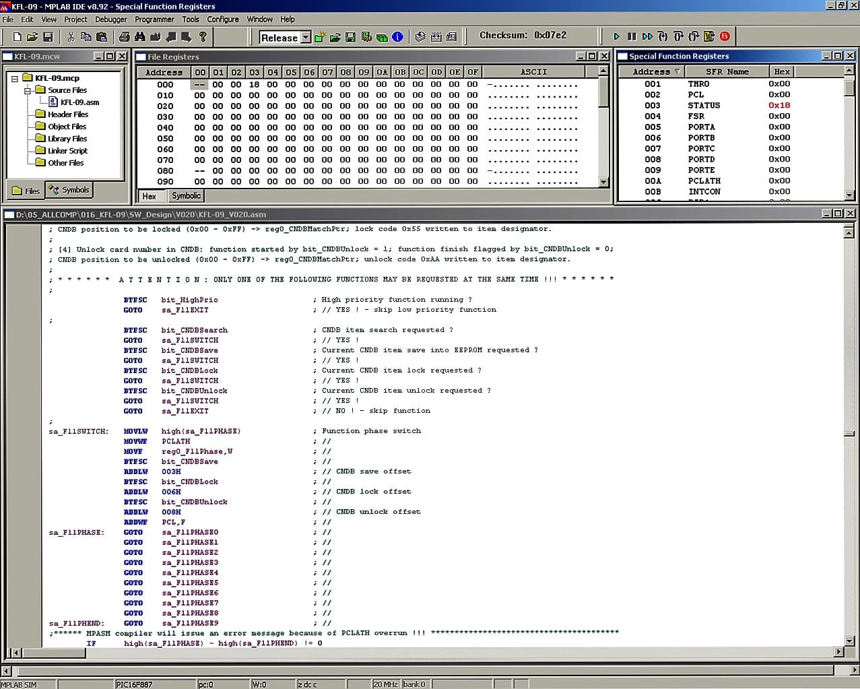Click the Open File folder icon
Screen dimensions: 860x689
point(32,37)
